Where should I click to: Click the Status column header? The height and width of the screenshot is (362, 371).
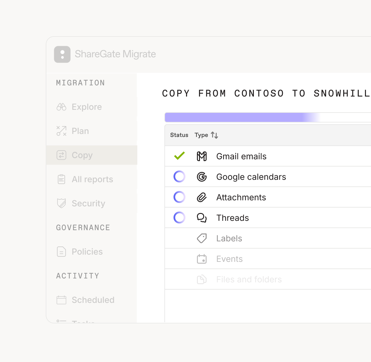click(x=179, y=135)
